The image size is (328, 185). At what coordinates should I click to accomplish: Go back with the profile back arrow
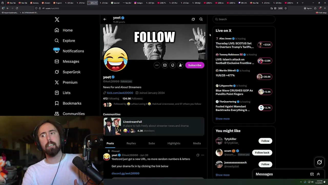(x=105, y=19)
